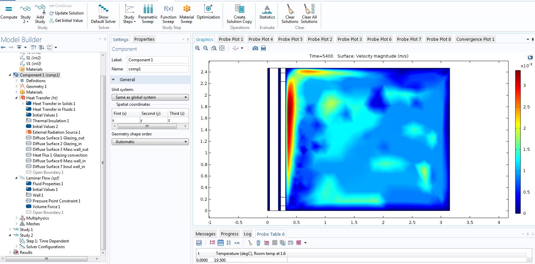535x264 pixels.
Task: Select the Thermal Insulation 1 node
Action: tap(51, 121)
